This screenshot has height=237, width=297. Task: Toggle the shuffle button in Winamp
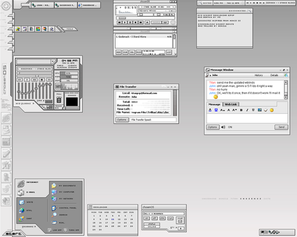157,22
